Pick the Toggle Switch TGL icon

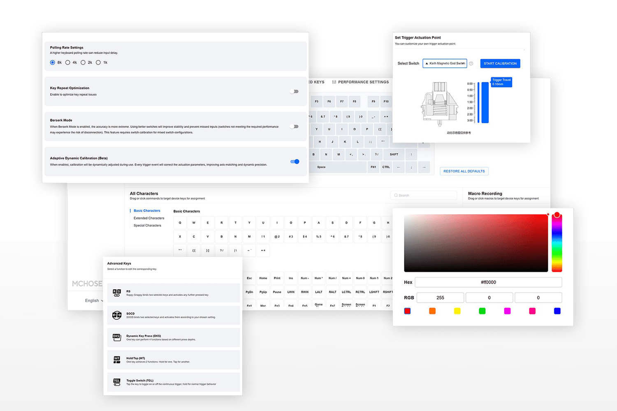tap(117, 382)
